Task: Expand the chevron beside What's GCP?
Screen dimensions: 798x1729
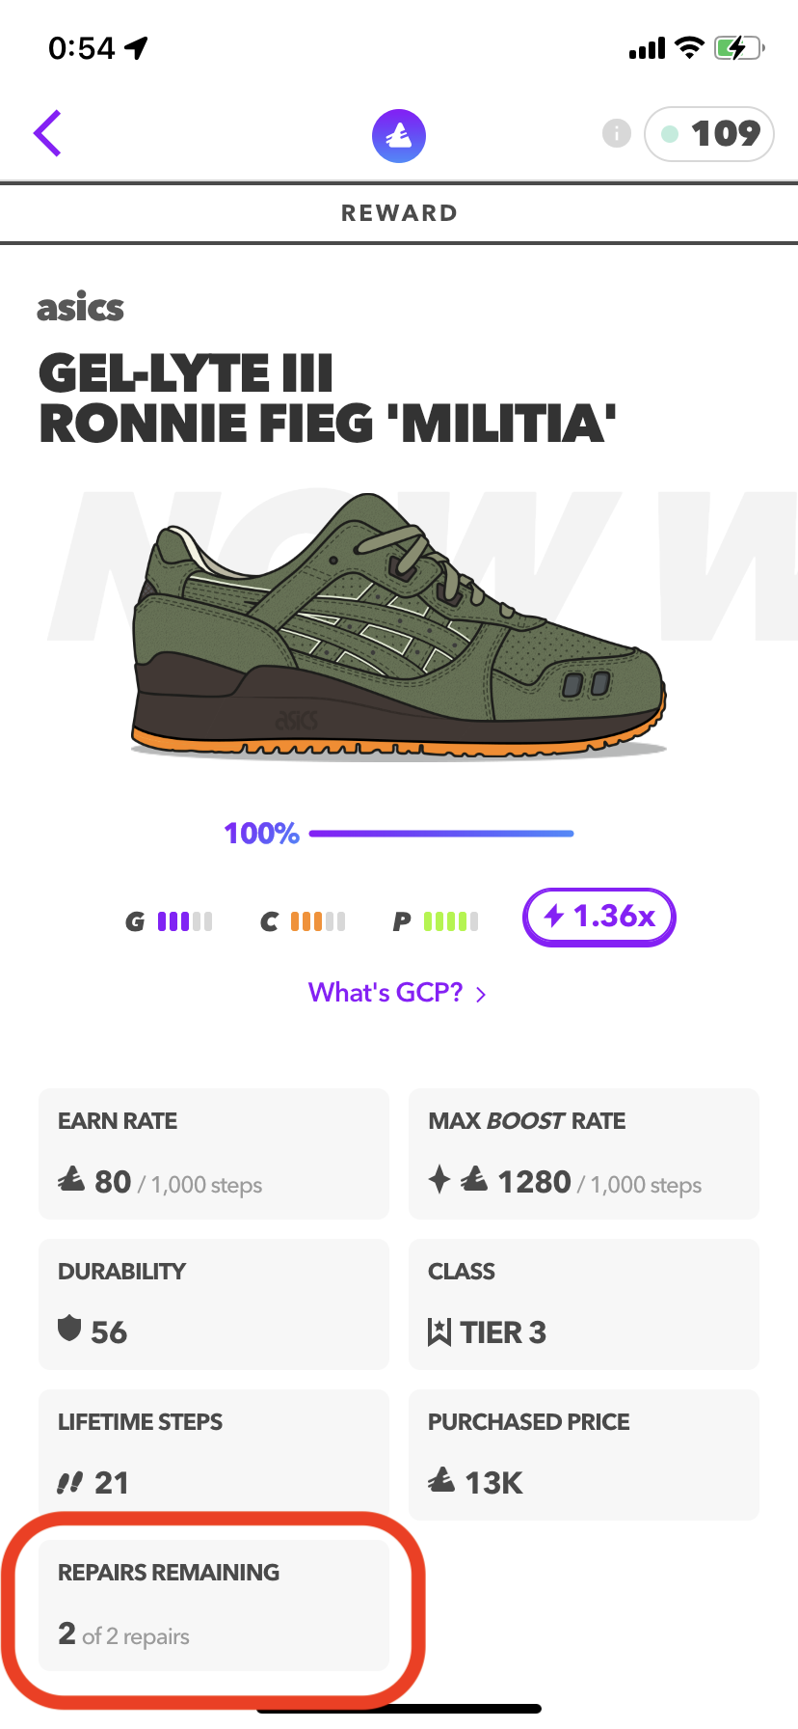Action: [x=481, y=994]
